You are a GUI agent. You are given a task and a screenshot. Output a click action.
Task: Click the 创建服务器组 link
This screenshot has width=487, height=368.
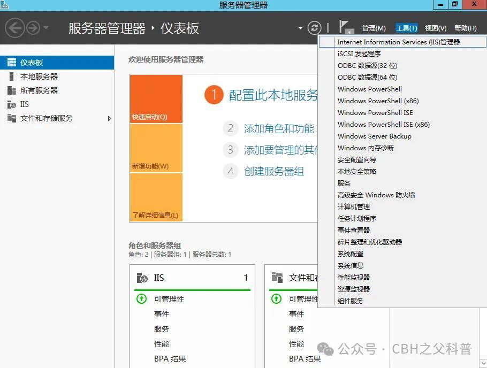click(274, 171)
